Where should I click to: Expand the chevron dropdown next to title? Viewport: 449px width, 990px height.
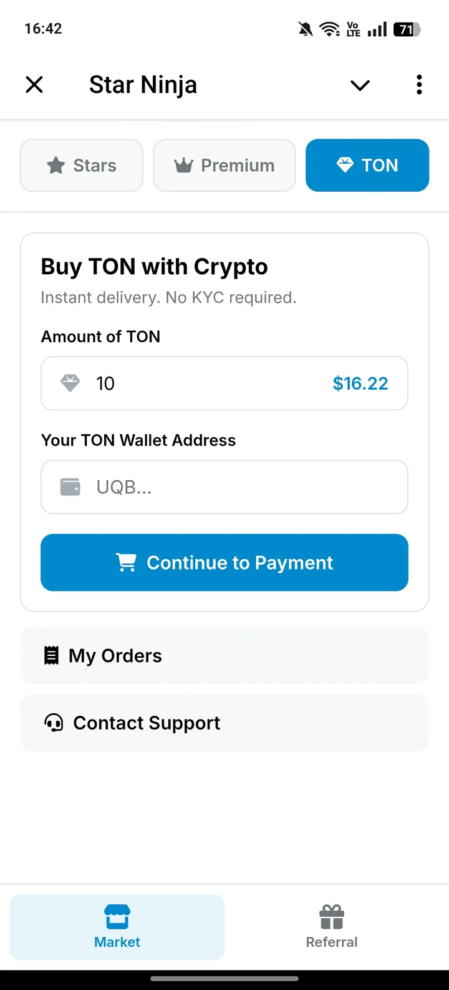click(x=360, y=85)
